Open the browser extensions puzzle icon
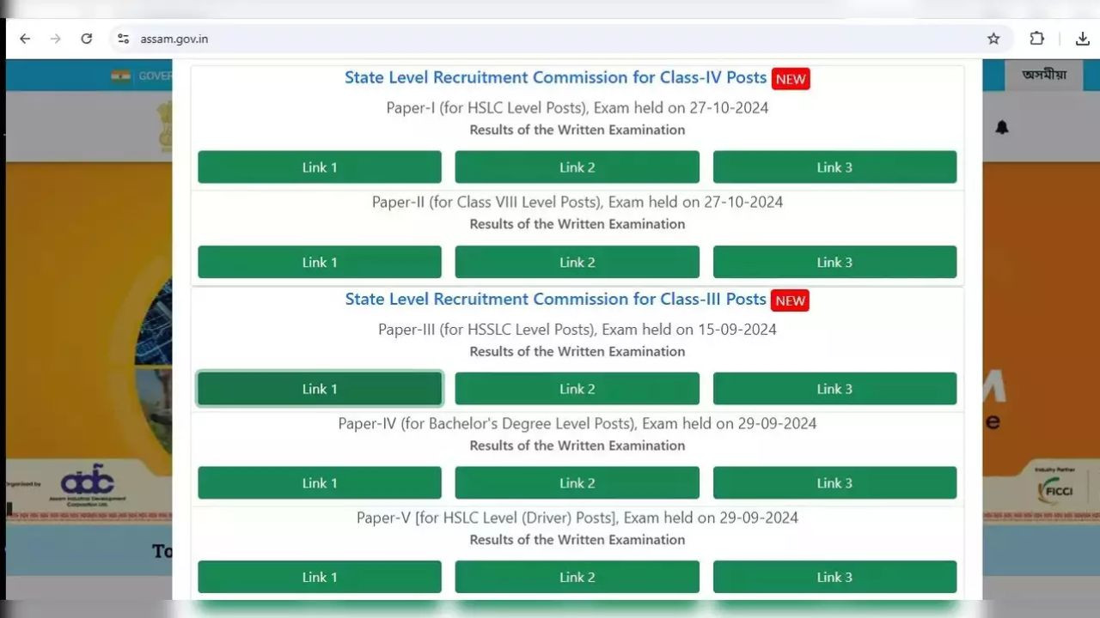1100x618 pixels. click(1037, 39)
